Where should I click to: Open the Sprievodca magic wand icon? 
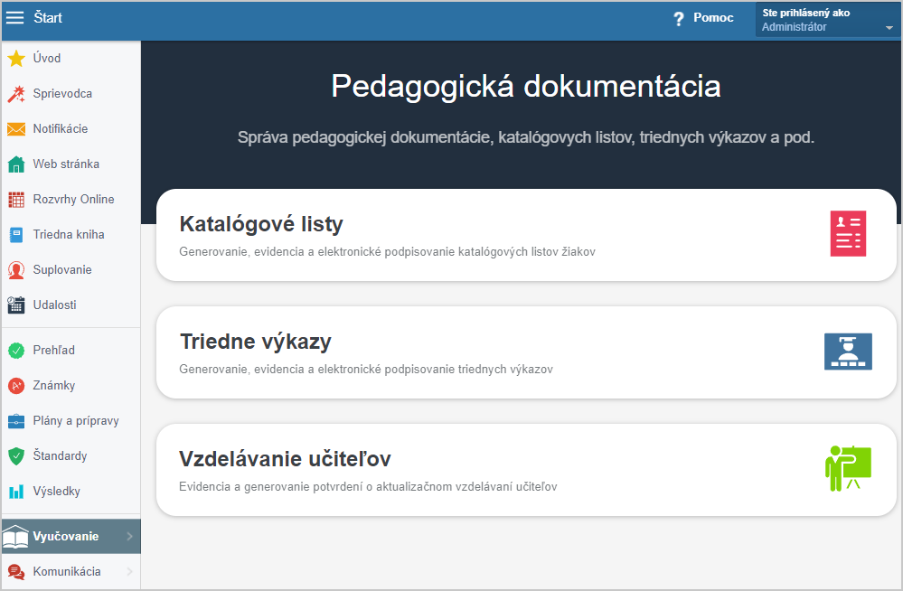(16, 94)
